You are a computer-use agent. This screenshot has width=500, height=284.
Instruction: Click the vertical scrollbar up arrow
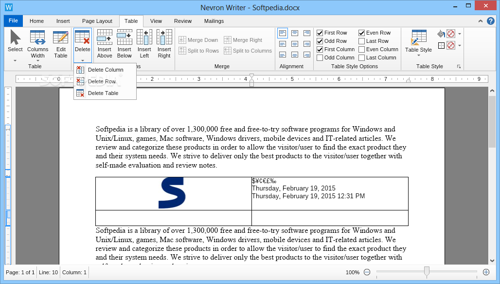[492, 91]
